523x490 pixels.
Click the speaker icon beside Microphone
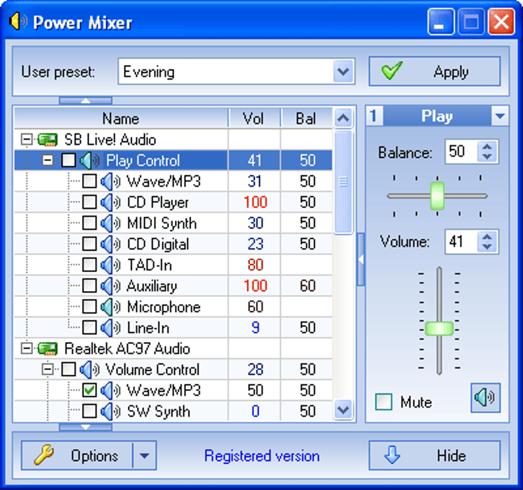[110, 307]
